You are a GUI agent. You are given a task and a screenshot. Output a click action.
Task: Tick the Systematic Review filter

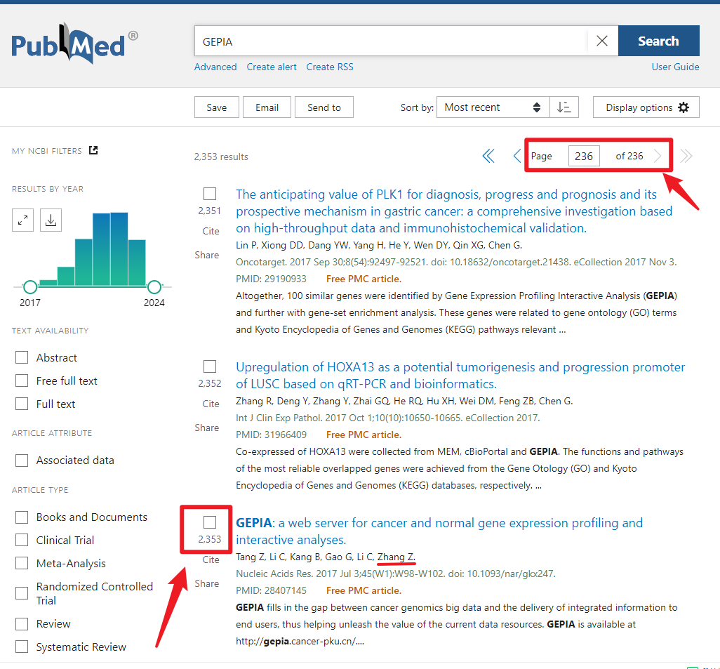click(x=22, y=647)
